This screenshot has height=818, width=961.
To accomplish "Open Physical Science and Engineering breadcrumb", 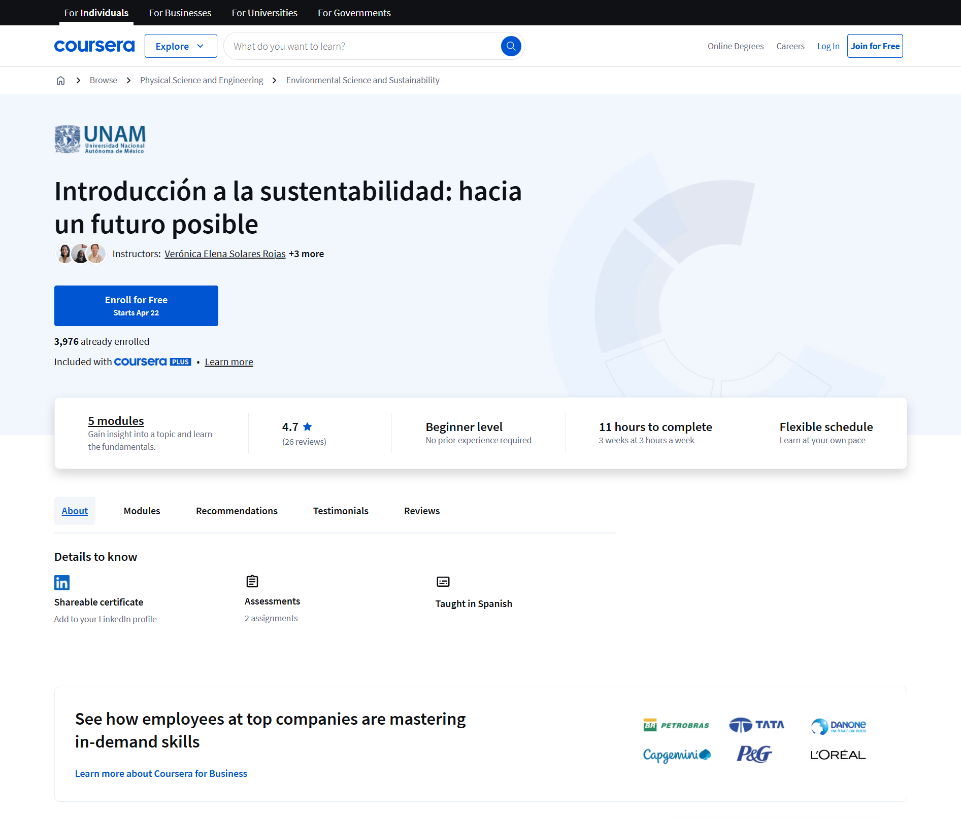I will pos(202,80).
